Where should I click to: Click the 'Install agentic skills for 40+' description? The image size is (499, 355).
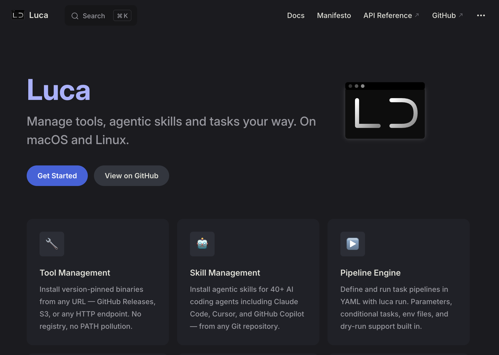click(247, 308)
